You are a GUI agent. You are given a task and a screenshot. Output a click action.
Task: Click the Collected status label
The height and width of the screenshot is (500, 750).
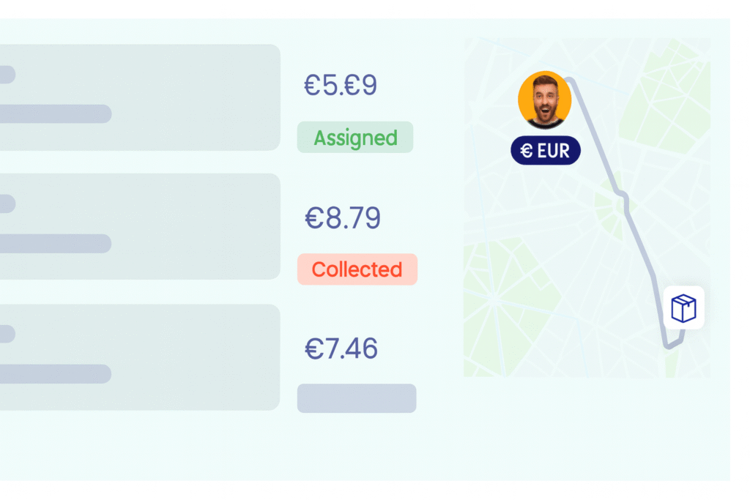(x=357, y=269)
